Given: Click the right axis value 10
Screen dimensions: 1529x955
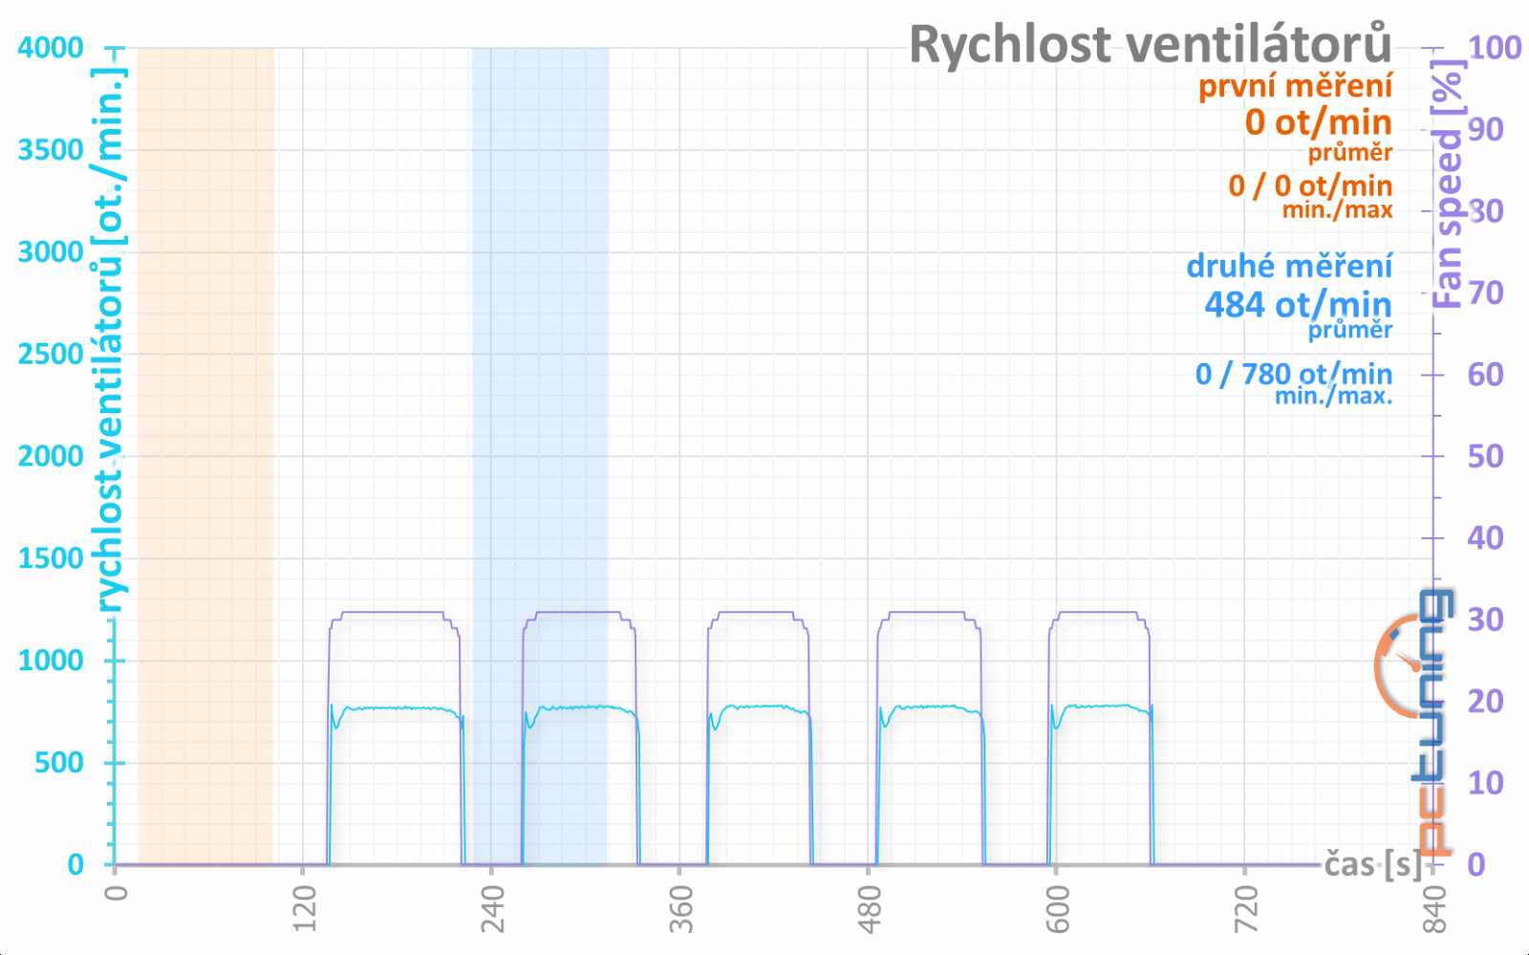Looking at the screenshot, I should pos(1485,783).
